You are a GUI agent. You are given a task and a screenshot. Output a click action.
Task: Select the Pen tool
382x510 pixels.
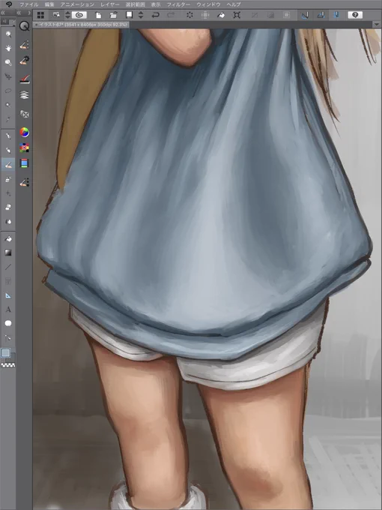click(x=8, y=136)
